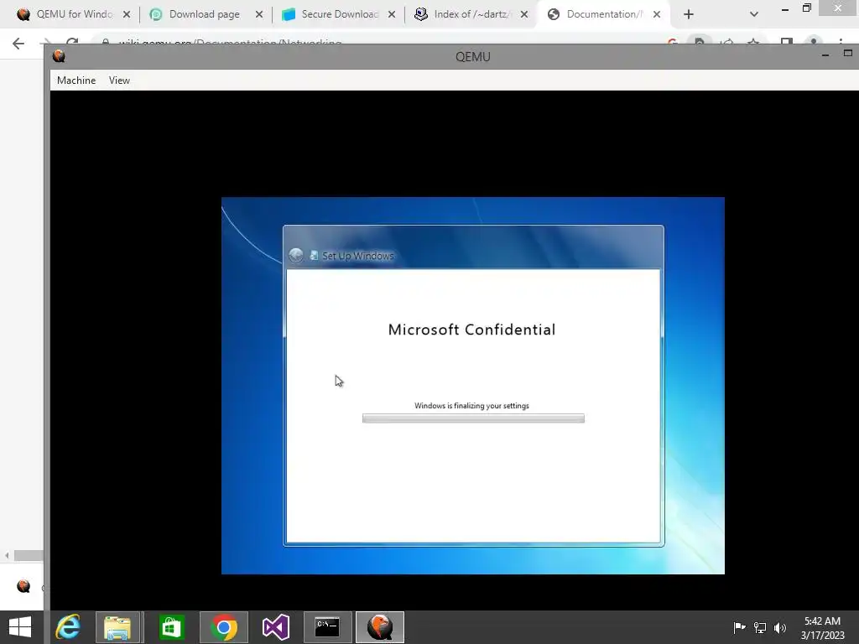The image size is (859, 644).
Task: Select the QEMU taskbar button
Action: 380,627
